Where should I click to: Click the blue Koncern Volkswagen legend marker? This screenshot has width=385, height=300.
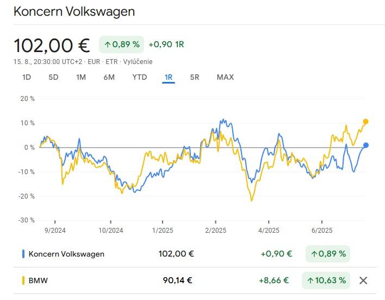click(x=23, y=253)
